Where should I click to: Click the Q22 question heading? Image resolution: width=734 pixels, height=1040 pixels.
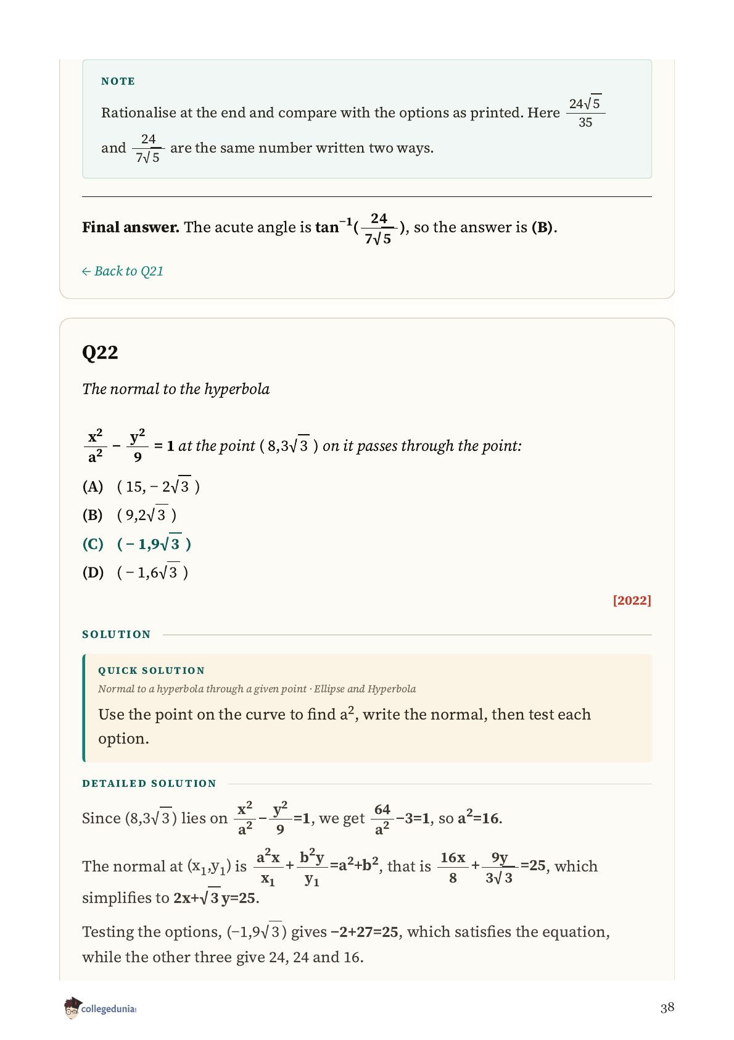[100, 352]
